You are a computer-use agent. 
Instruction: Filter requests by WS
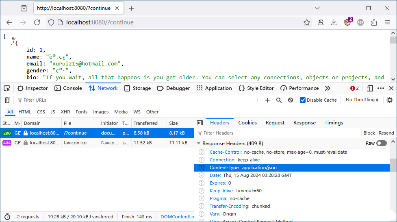tap(137, 112)
